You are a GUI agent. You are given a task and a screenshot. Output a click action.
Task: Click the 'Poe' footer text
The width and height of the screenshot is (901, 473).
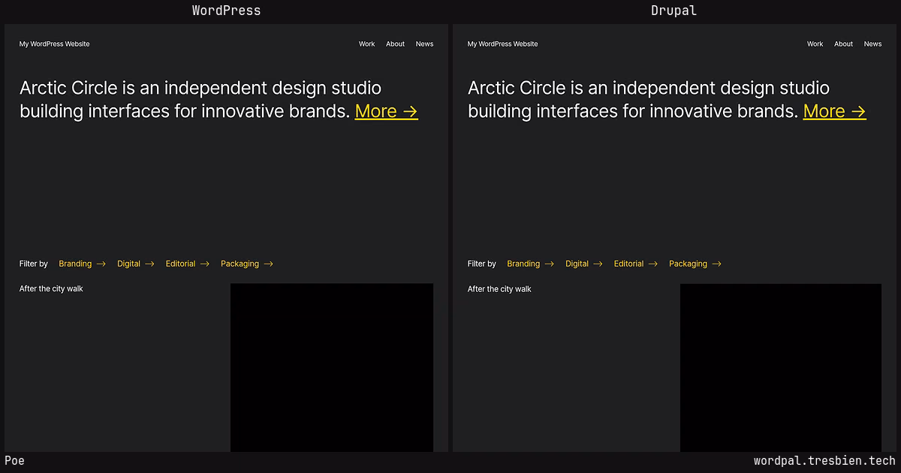14,461
